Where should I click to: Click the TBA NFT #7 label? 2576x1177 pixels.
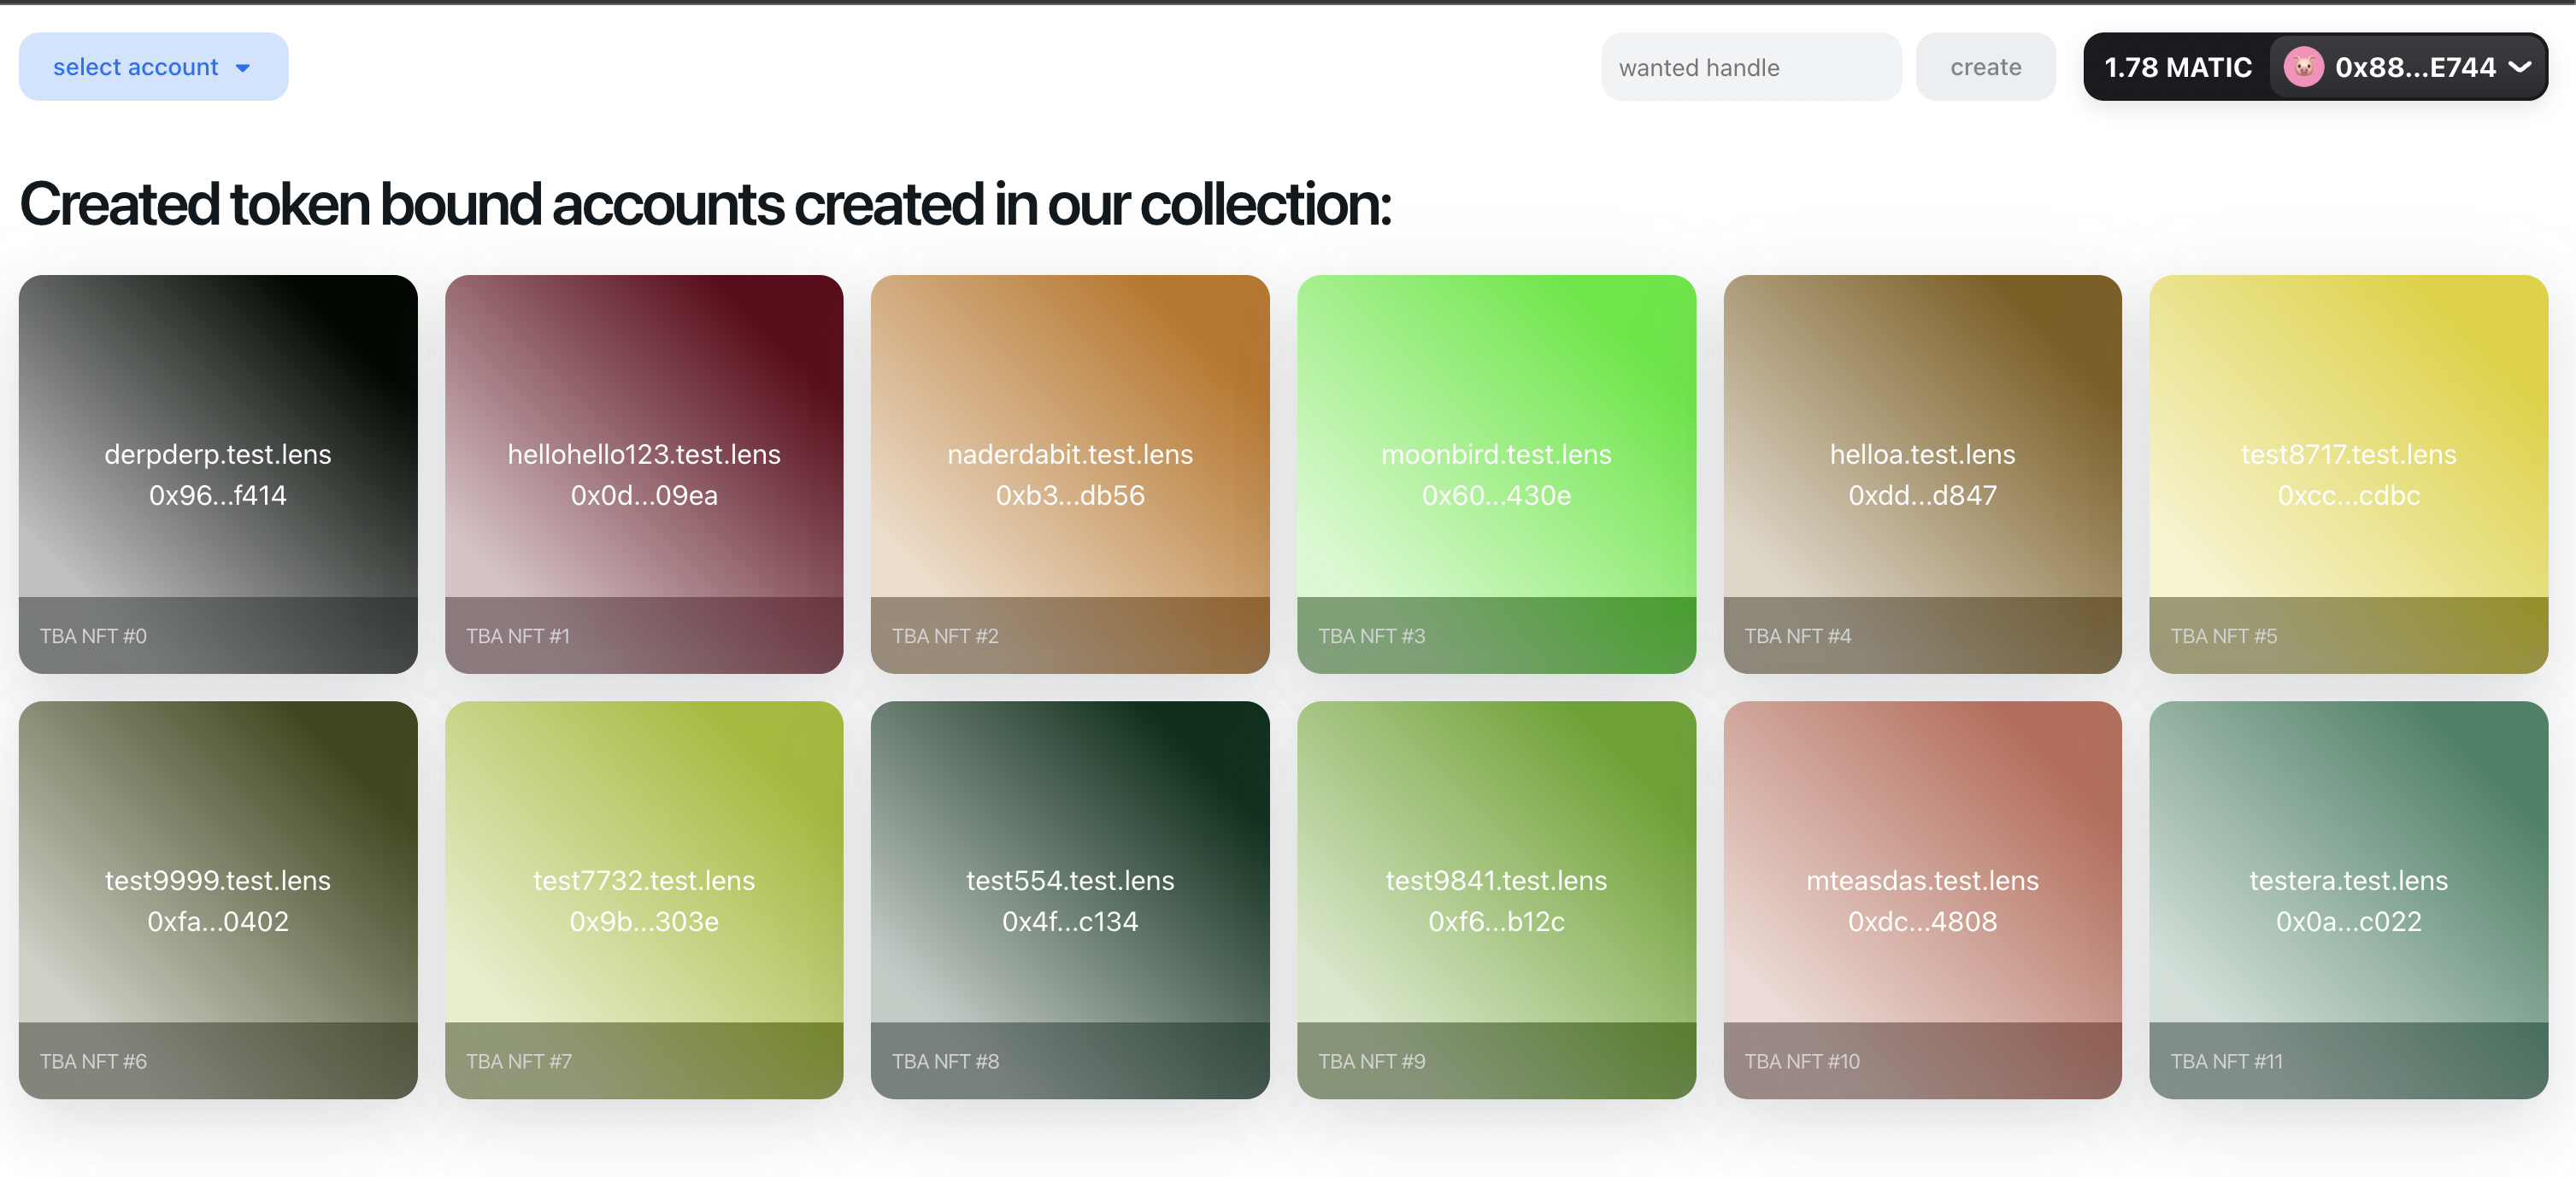[x=519, y=1061]
